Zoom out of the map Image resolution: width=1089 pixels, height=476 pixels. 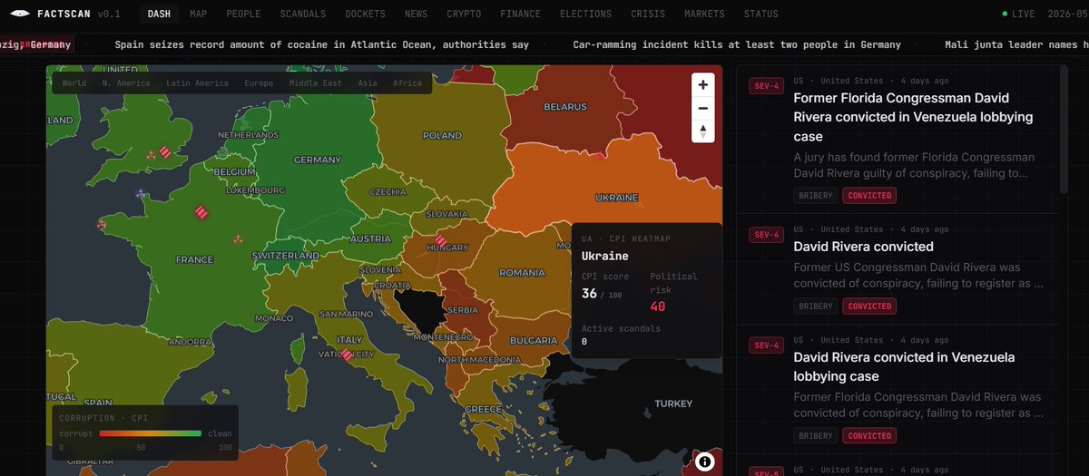702,108
